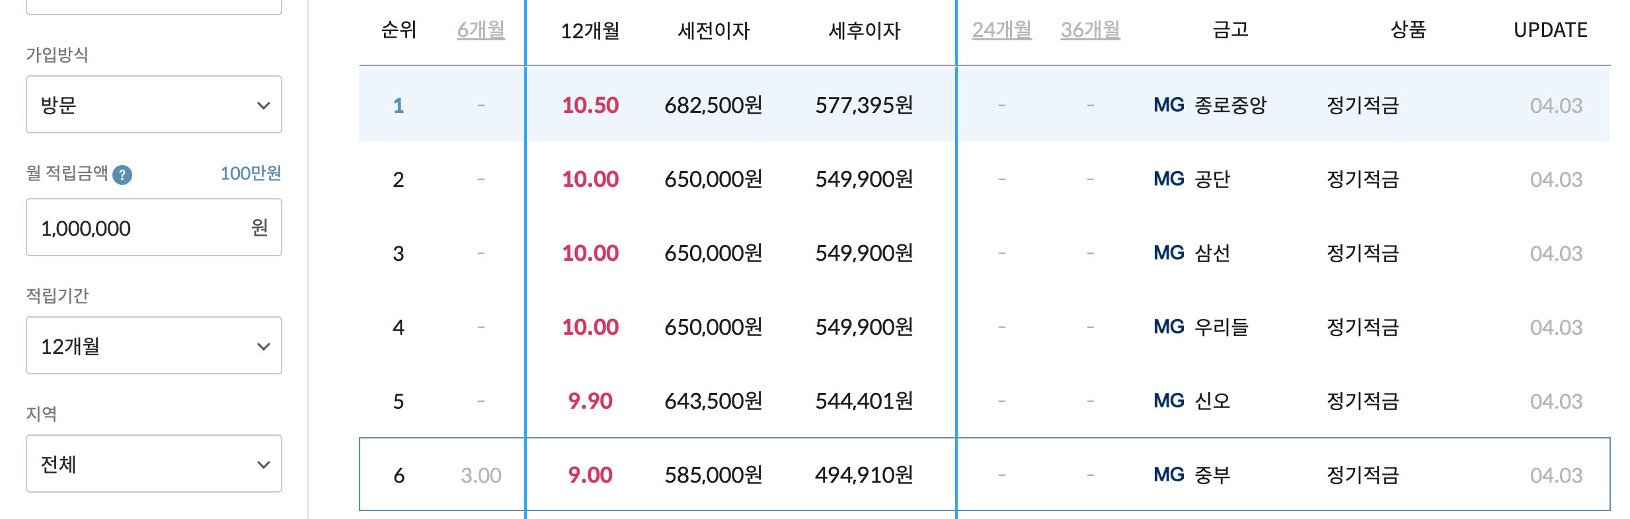Click the MG logo beside 중부

1169,474
